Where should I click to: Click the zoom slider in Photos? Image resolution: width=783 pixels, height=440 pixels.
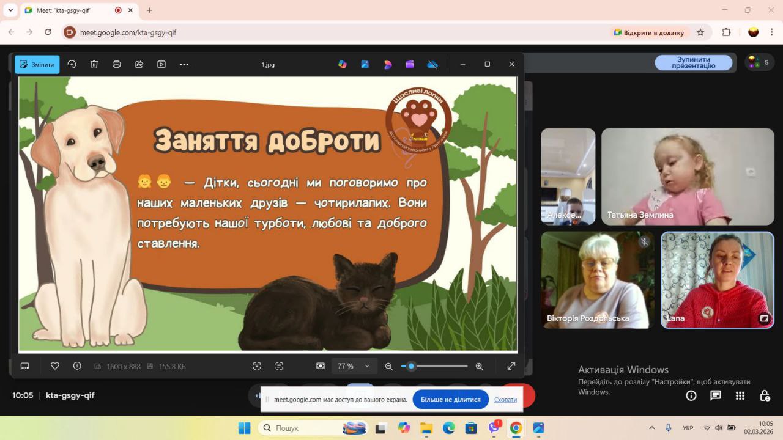coord(434,366)
